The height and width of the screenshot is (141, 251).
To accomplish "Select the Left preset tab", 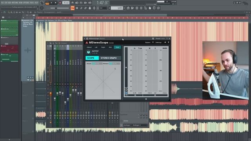I will 96,47.
